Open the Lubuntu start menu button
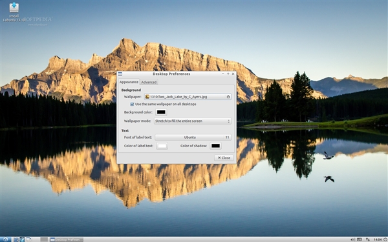This screenshot has width=388, height=242. tap(5, 239)
